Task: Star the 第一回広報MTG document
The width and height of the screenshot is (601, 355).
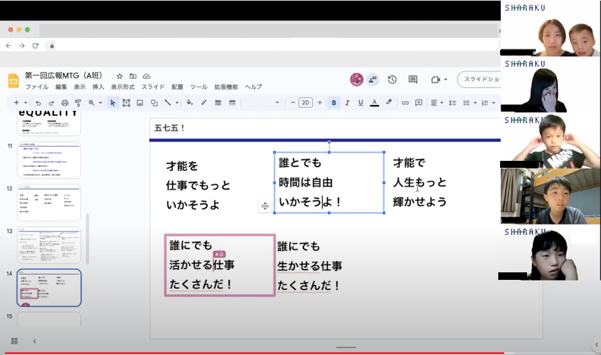Action: (x=120, y=76)
